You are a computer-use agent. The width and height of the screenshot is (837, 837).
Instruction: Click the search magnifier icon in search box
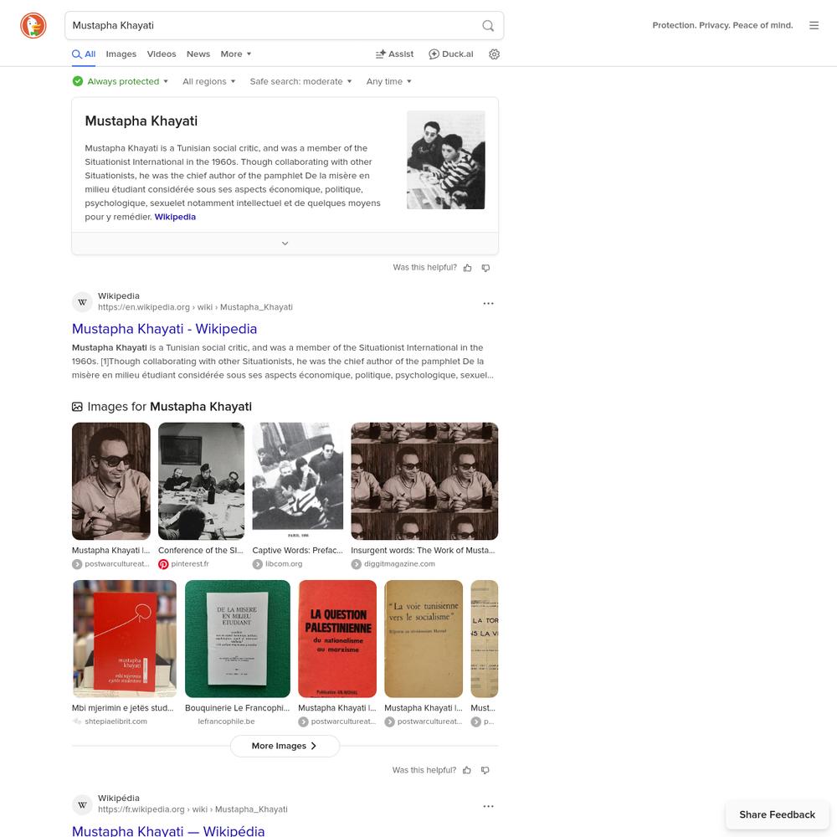(488, 26)
